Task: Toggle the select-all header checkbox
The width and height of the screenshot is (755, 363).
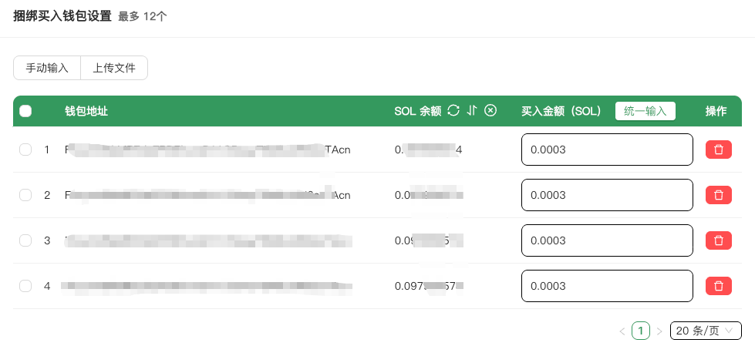Action: tap(25, 111)
